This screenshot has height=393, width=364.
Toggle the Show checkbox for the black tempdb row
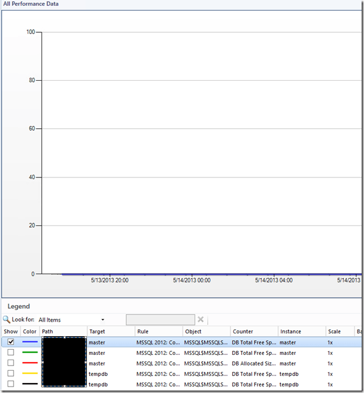(11, 384)
